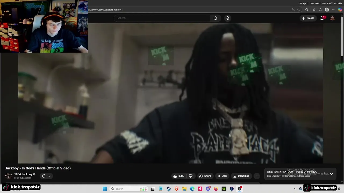Click 813K subscribers text
Image resolution: width=344 pixels, height=193 pixels.
pos(23,178)
